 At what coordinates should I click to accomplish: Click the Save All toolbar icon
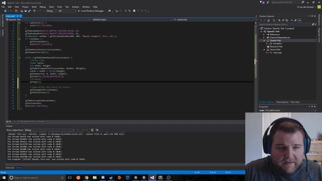(x=29, y=11)
